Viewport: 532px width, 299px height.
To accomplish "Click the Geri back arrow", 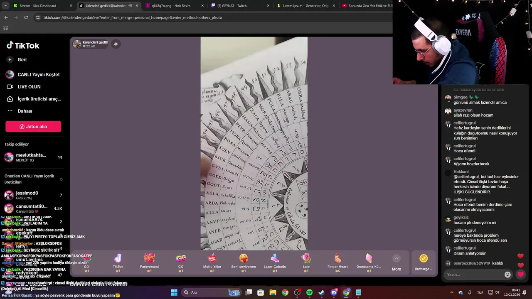I will 10,59.
